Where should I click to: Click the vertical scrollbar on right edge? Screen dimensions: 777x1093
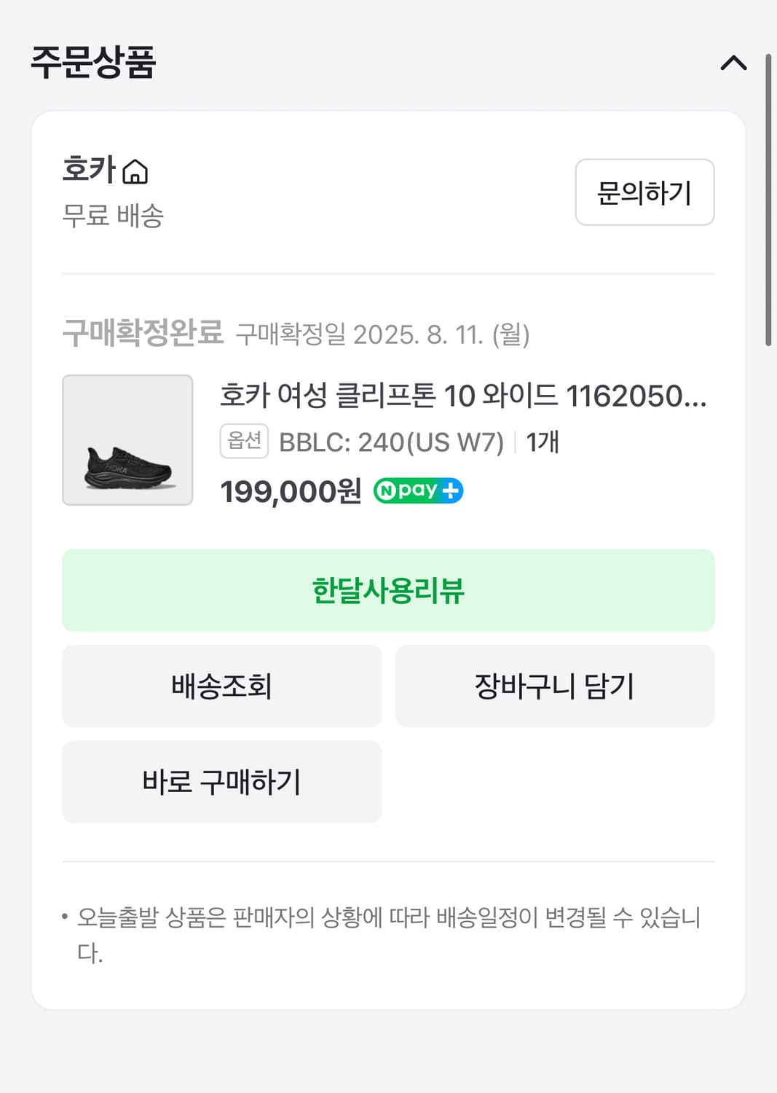point(768,200)
